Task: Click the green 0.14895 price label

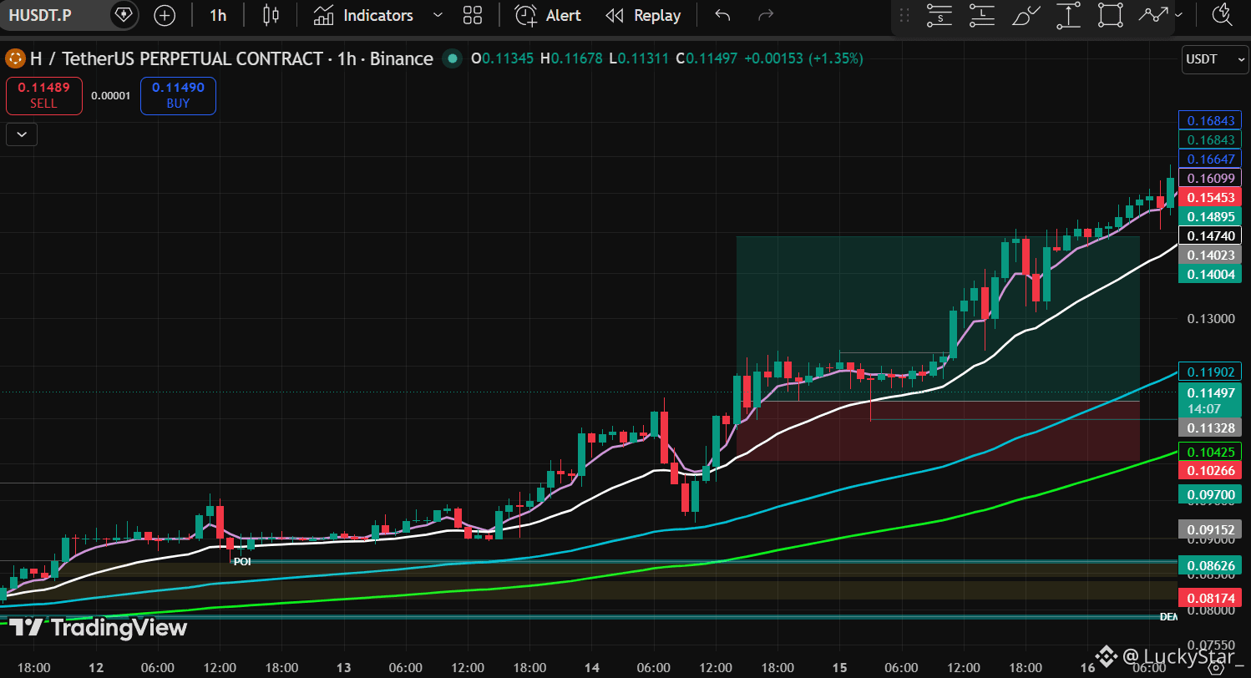Action: click(x=1210, y=216)
